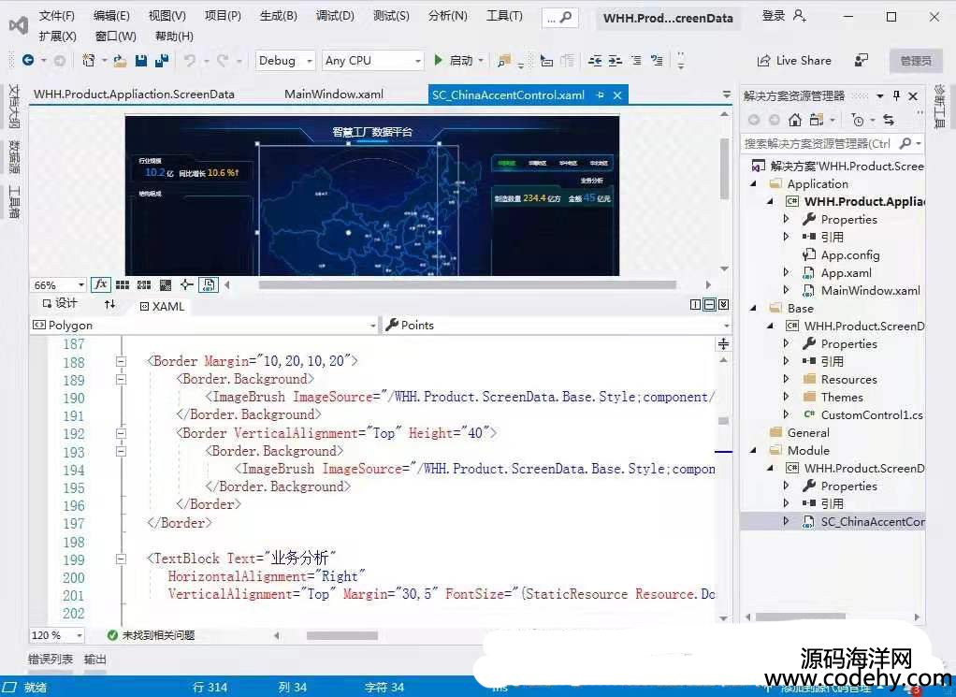956x697 pixels.
Task: Click the vertical split layout icon
Action: pos(695,304)
